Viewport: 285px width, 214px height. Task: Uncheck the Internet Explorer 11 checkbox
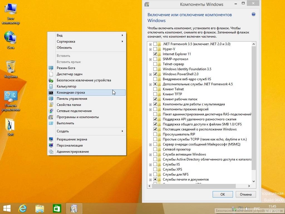pyautogui.click(x=155, y=54)
